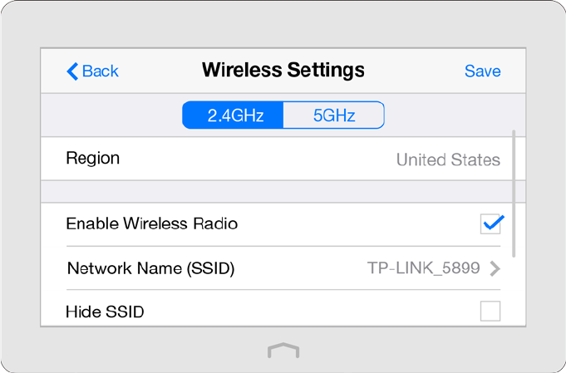Click the Enable Wireless Radio label

pyautogui.click(x=152, y=223)
